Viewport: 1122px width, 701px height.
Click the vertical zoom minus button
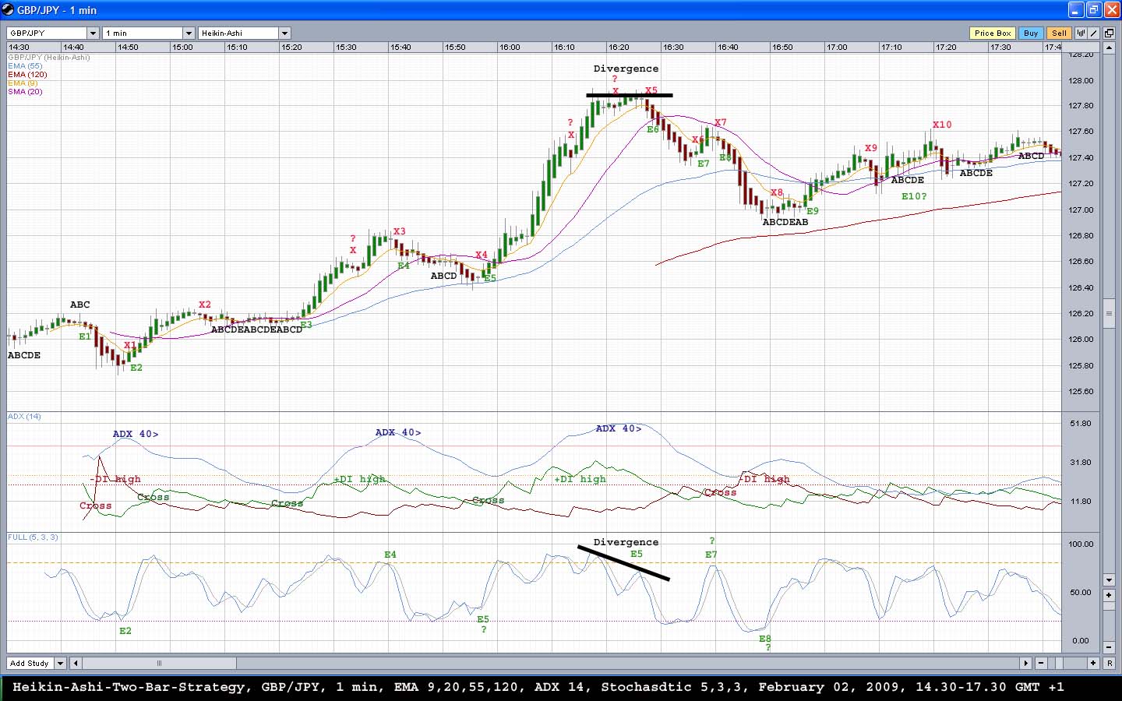[x=1110, y=646]
